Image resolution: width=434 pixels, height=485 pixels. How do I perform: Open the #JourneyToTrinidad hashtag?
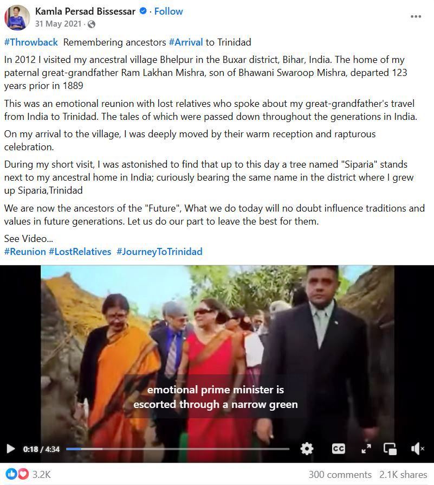pos(159,252)
